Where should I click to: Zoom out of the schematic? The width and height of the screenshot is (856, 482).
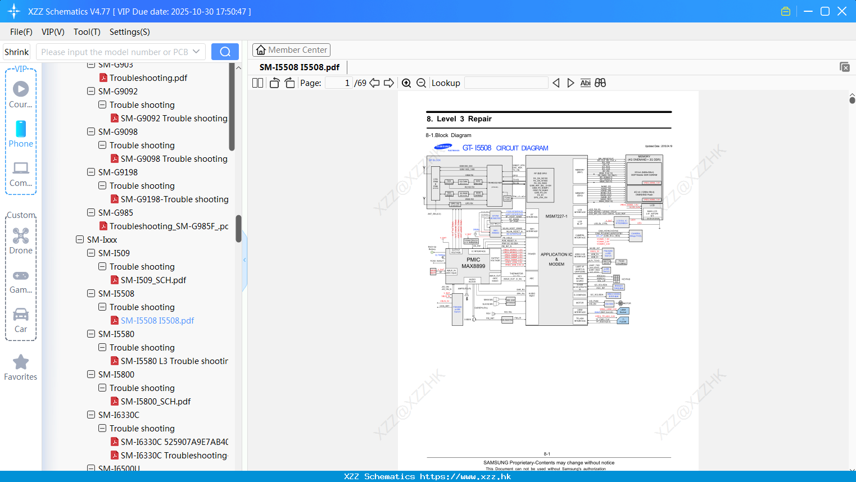pyautogui.click(x=421, y=83)
